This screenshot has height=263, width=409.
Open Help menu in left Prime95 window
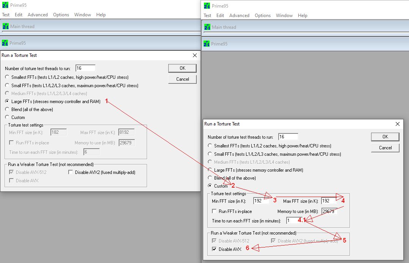tap(101, 15)
